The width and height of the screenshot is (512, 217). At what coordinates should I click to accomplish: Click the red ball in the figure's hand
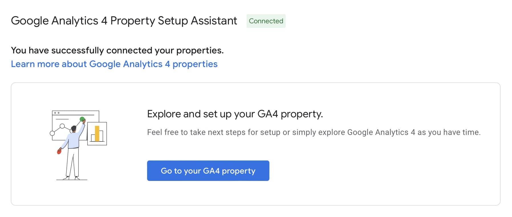tap(59, 152)
